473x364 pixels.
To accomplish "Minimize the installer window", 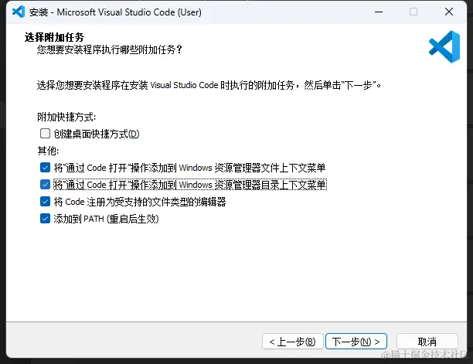I will pos(379,12).
